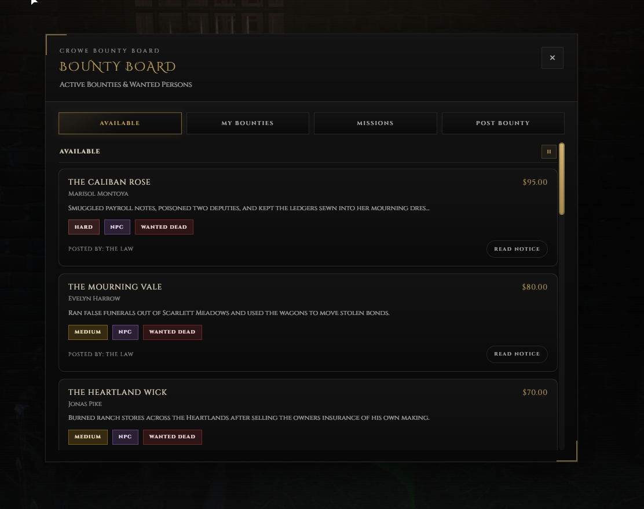
Task: Open The Heartland Wick bounty title
Action: pyautogui.click(x=118, y=393)
